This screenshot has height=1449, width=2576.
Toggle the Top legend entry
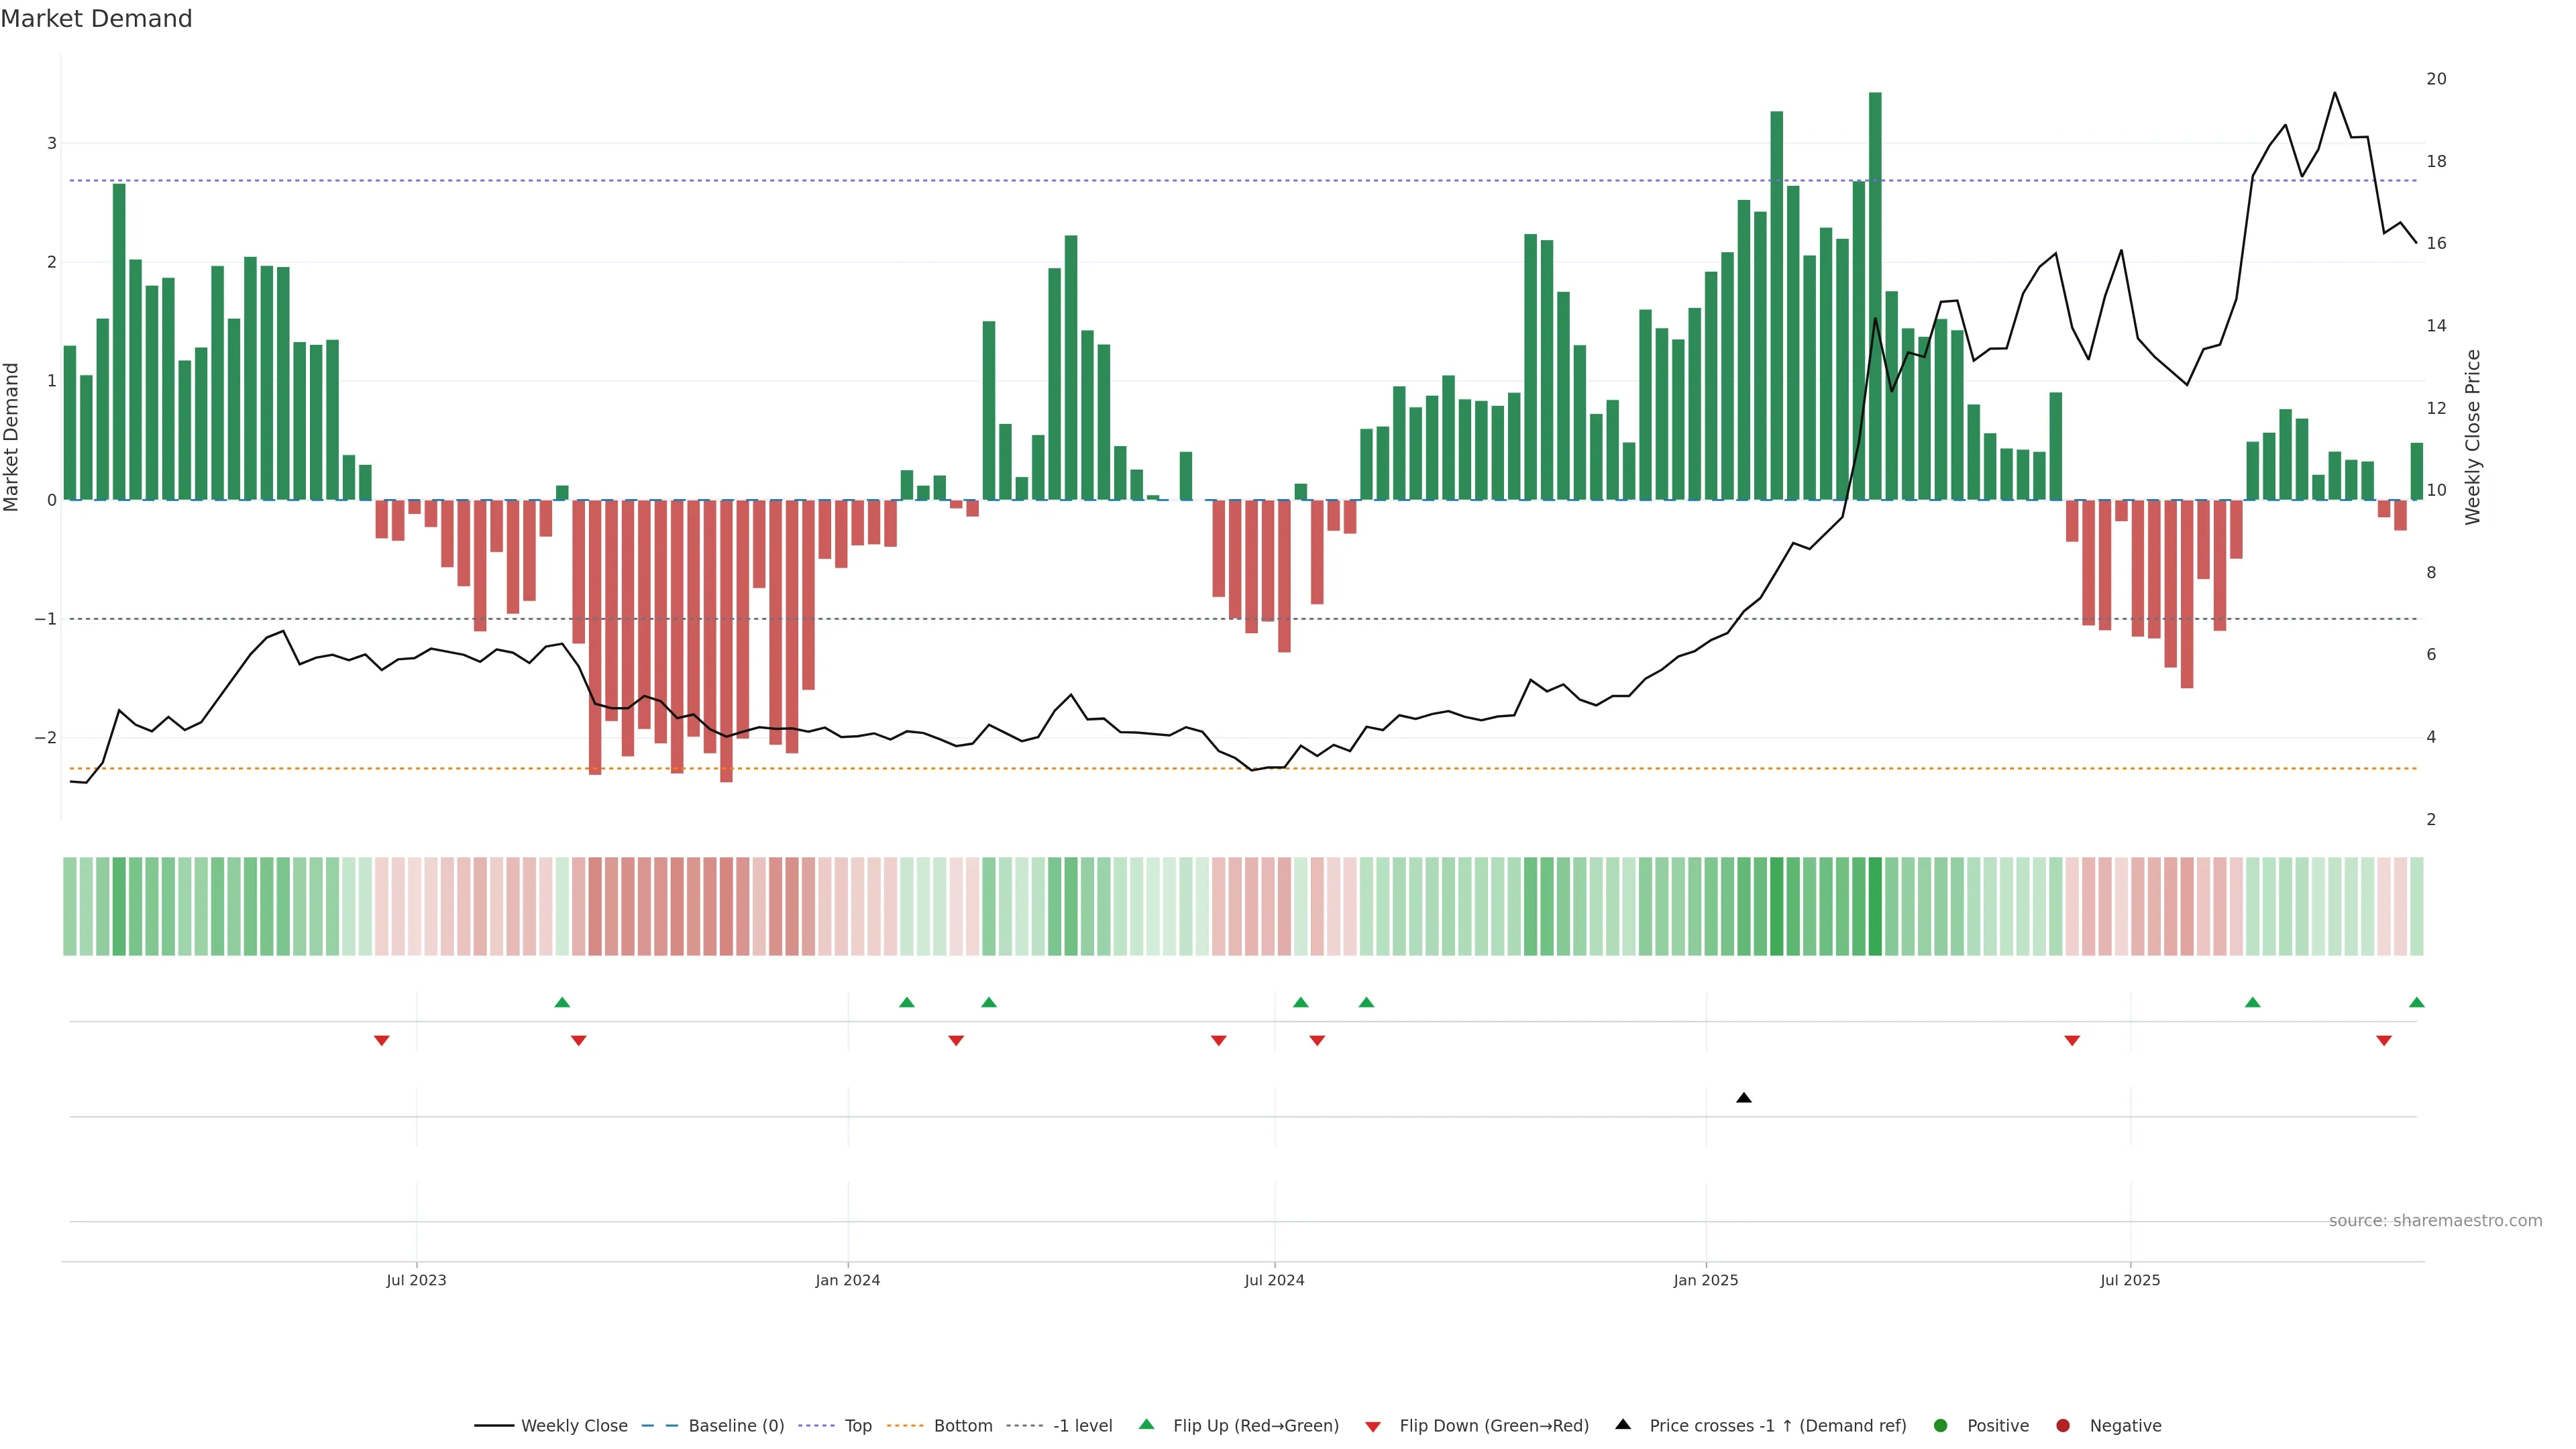pyautogui.click(x=858, y=1425)
